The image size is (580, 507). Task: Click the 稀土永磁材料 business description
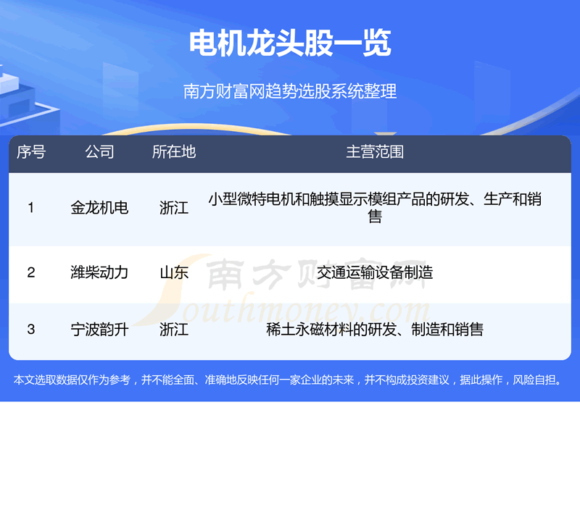[374, 330]
